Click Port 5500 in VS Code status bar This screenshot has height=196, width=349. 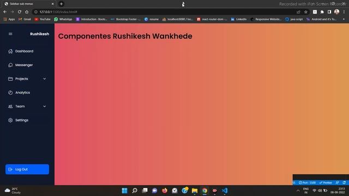tap(308, 183)
